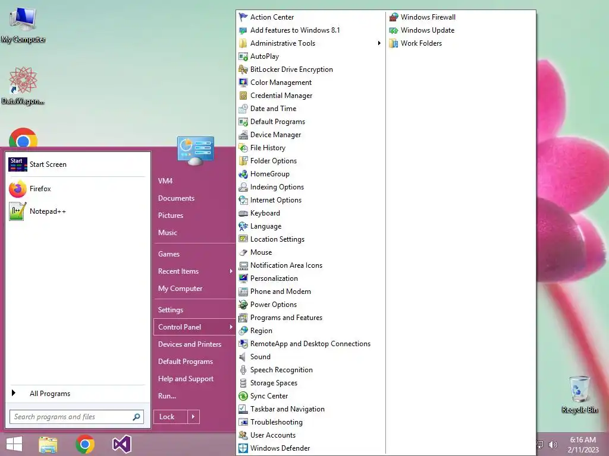Click the Date and Time clock icon
This screenshot has width=609, height=456.
point(243,109)
